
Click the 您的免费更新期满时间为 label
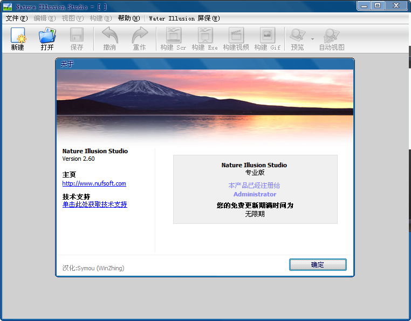[x=255, y=206]
